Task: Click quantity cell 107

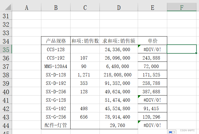Action: coord(85,58)
